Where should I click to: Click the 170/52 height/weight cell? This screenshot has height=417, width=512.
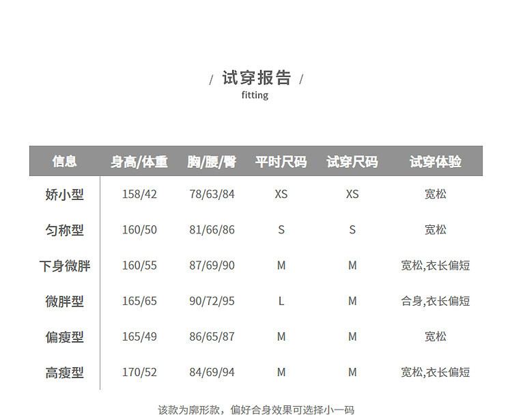pyautogui.click(x=139, y=372)
